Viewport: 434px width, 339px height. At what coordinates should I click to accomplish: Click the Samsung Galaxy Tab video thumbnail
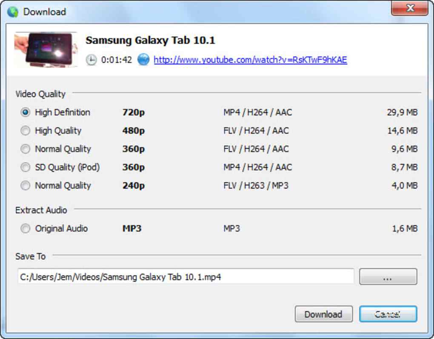click(x=46, y=49)
